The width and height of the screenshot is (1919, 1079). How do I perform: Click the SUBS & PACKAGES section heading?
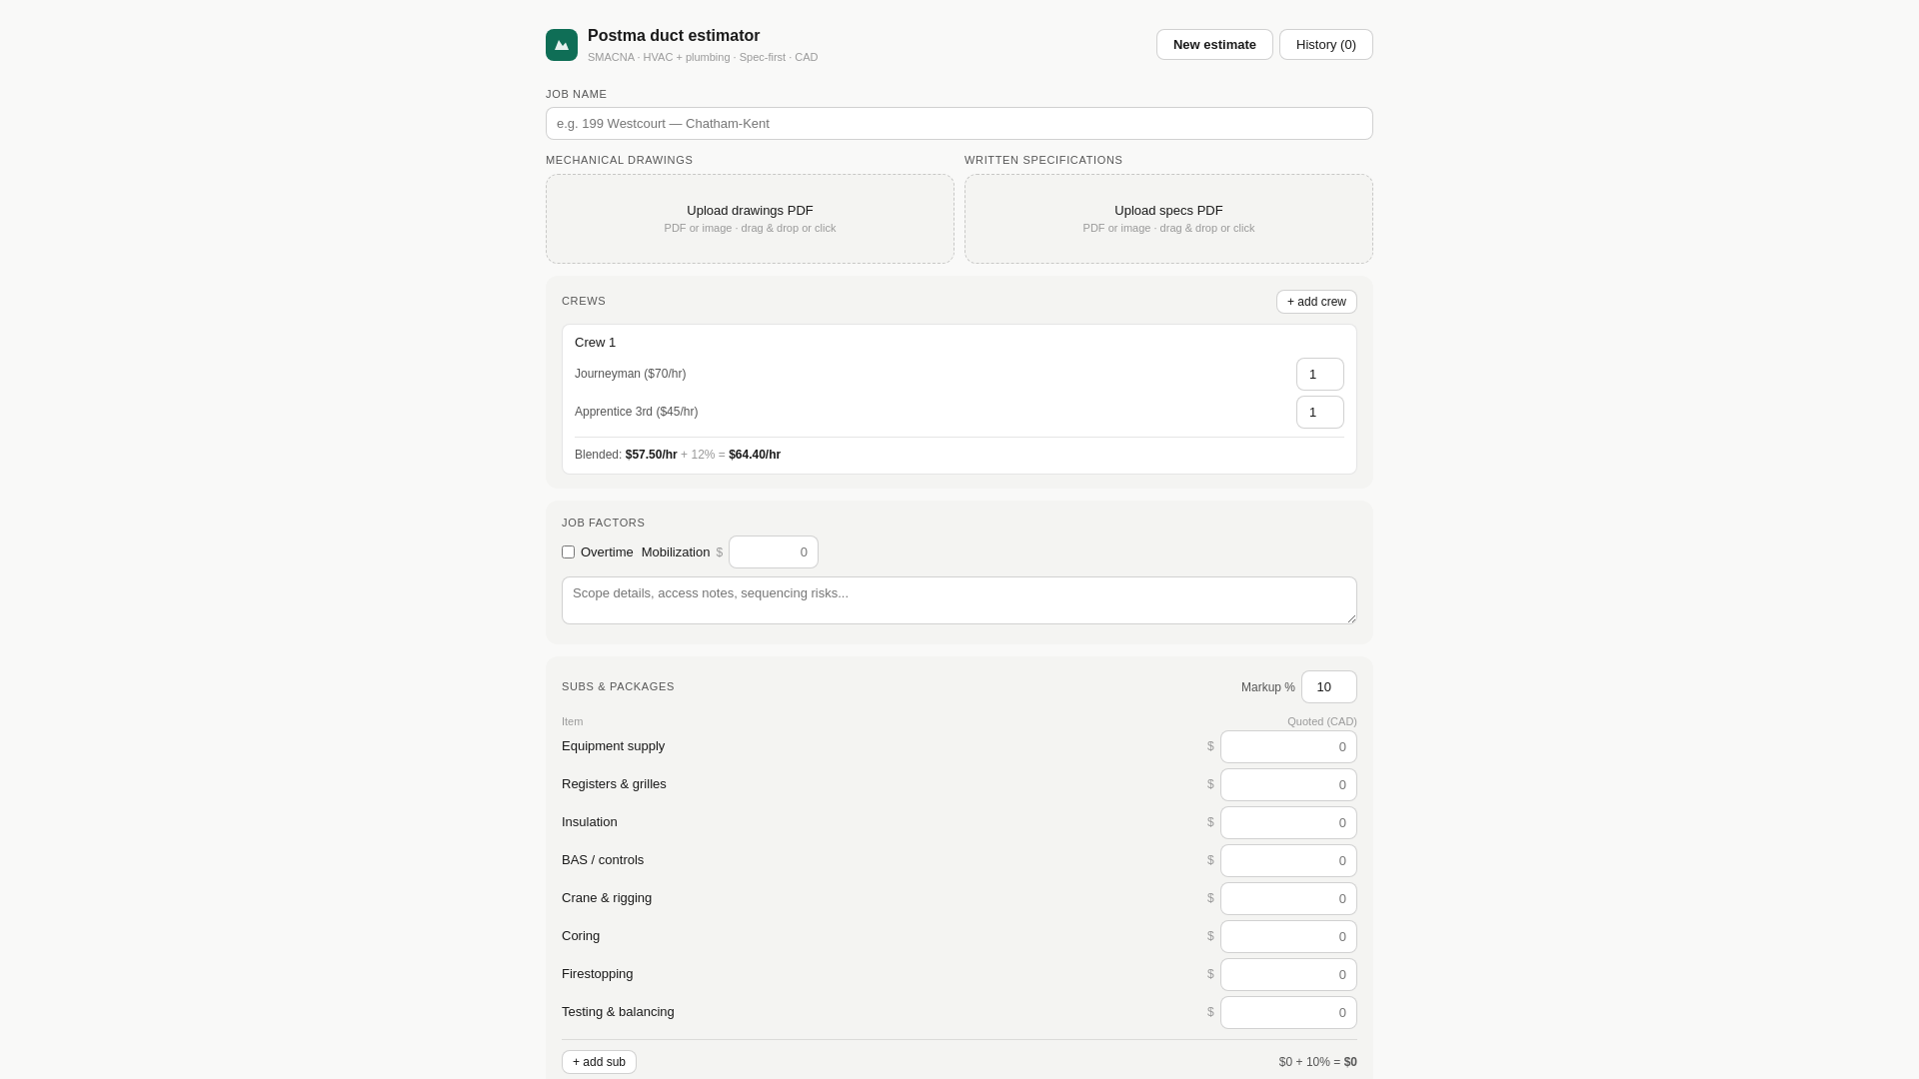click(x=618, y=687)
